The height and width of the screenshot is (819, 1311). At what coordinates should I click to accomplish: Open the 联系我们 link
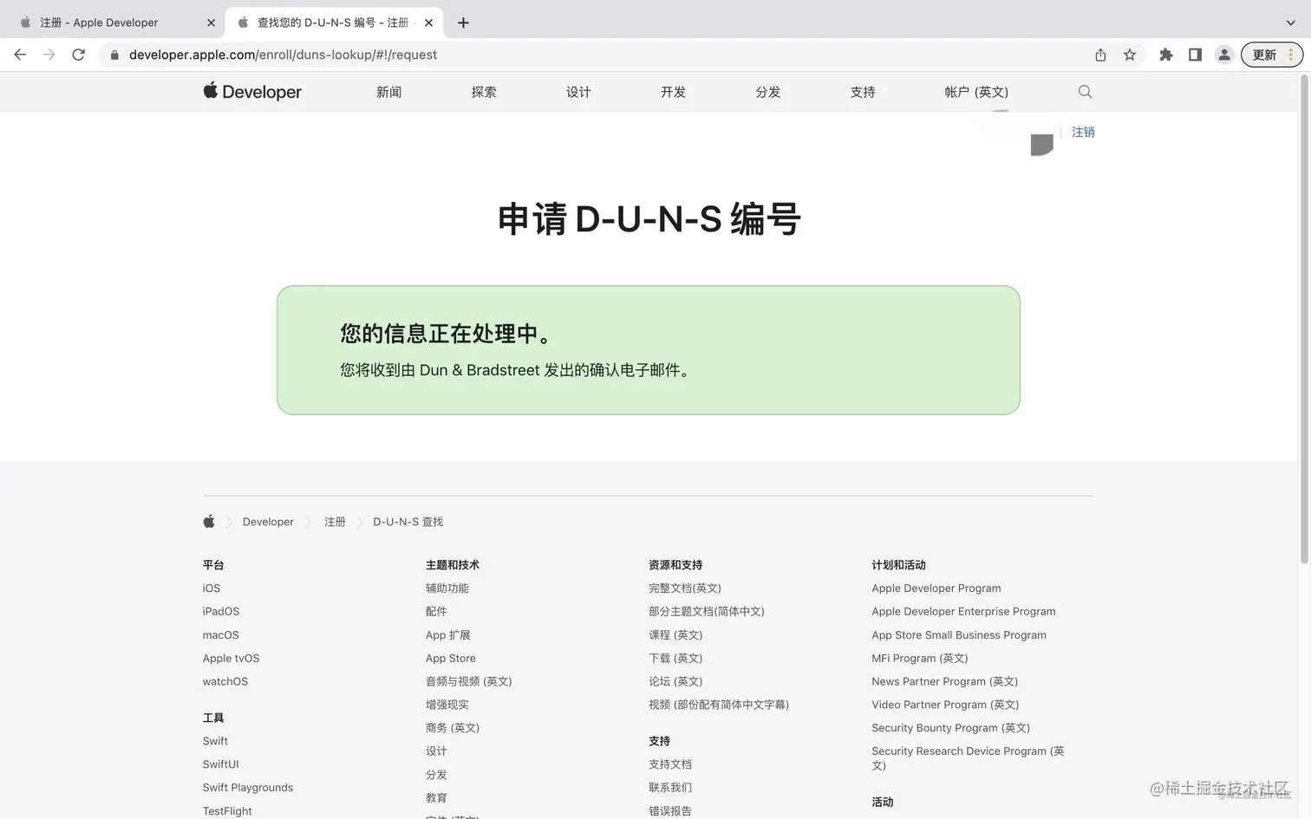coord(670,788)
